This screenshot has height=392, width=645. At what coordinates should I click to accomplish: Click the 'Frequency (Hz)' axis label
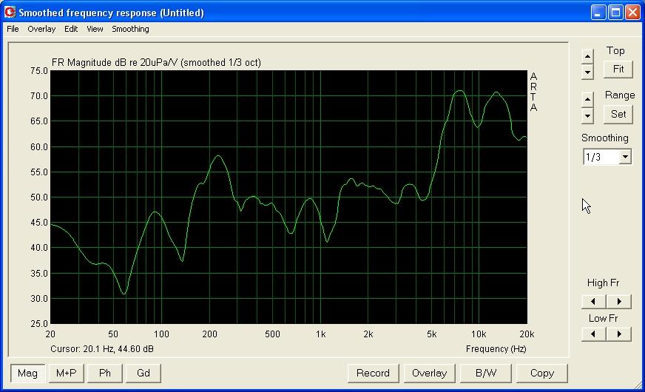496,349
